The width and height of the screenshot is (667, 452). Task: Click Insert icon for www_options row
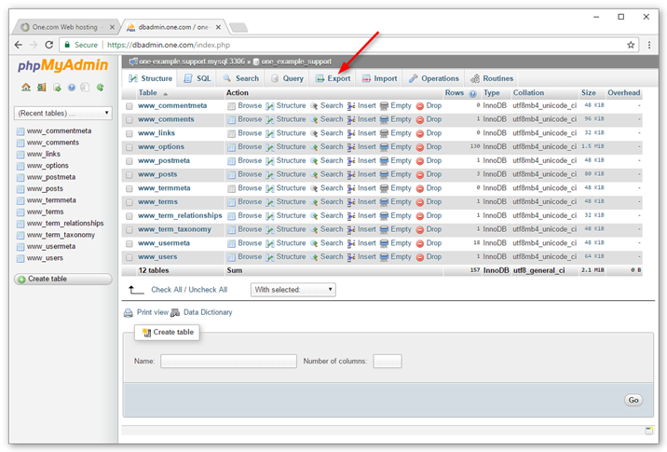[351, 147]
